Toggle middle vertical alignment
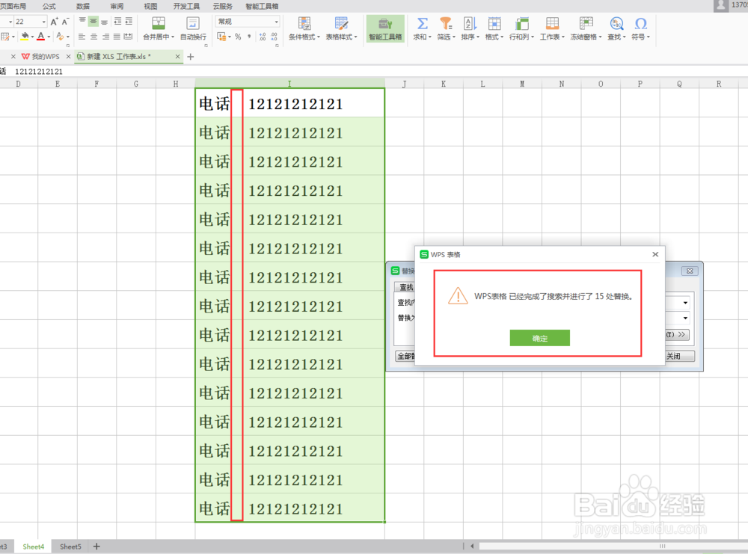The width and height of the screenshot is (748, 554). coord(93,21)
